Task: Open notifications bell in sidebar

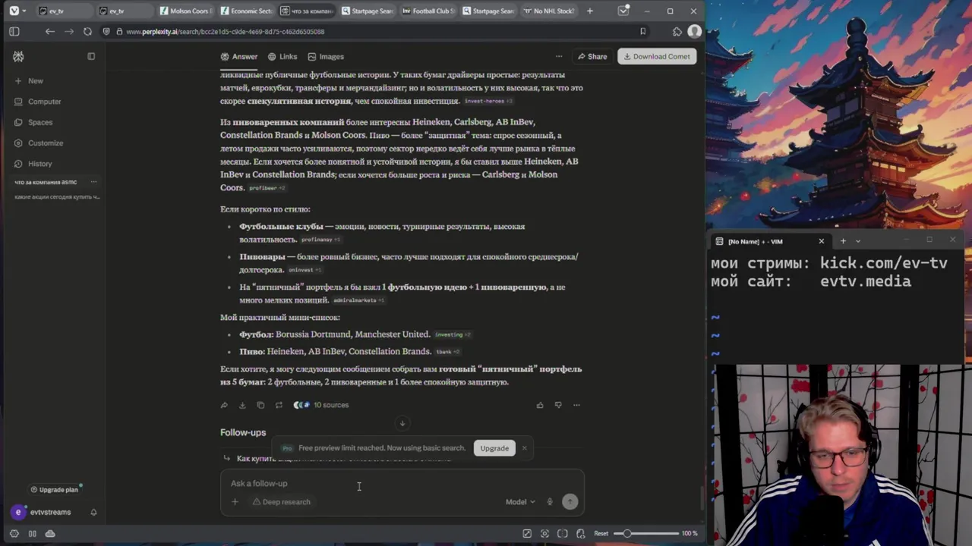Action: pyautogui.click(x=93, y=512)
